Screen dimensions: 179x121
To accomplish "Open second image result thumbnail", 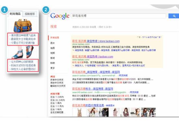I will [92, 112].
